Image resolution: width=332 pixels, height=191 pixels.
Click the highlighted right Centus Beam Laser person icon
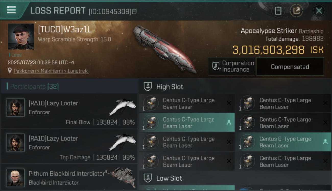click(325, 142)
